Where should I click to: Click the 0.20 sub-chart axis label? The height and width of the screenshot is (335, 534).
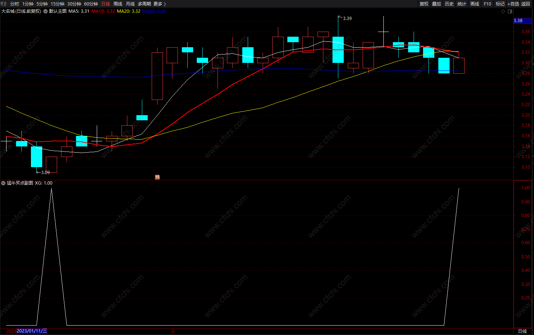coord(526,298)
